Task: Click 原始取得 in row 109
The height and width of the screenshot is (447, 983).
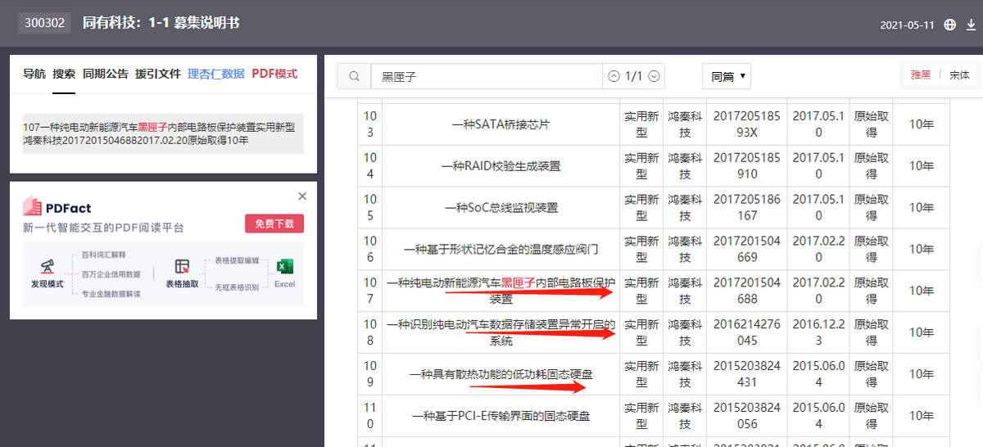Action: [871, 374]
